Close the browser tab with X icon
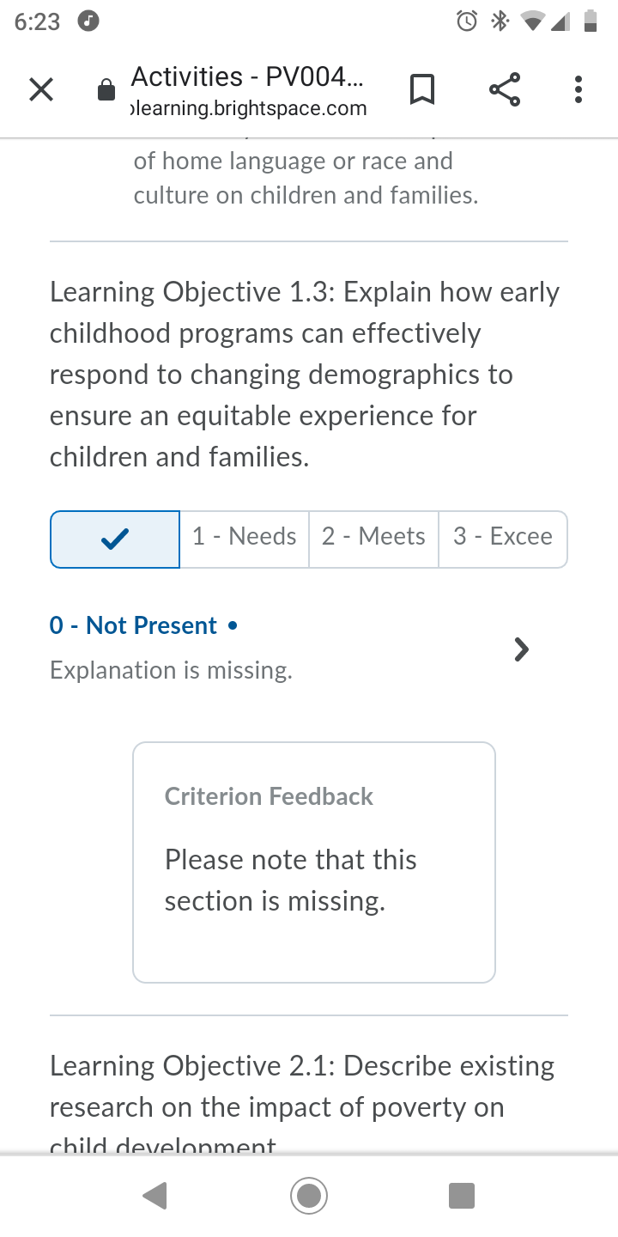Screen dimensions: 618x1237 click(41, 89)
